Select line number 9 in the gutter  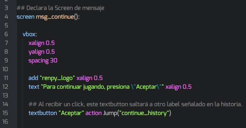pos(6,60)
